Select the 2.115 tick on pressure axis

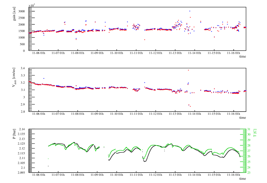tap(21, 153)
